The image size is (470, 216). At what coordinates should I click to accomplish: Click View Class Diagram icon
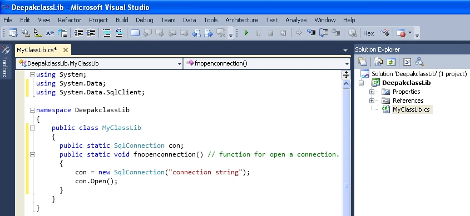click(x=419, y=62)
